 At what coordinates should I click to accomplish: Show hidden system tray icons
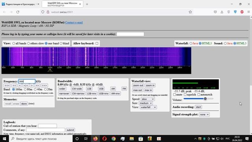pos(195,138)
